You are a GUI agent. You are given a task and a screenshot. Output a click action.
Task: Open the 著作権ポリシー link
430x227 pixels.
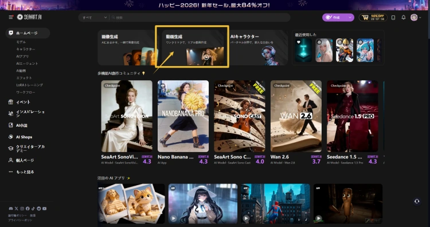pyautogui.click(x=18, y=216)
